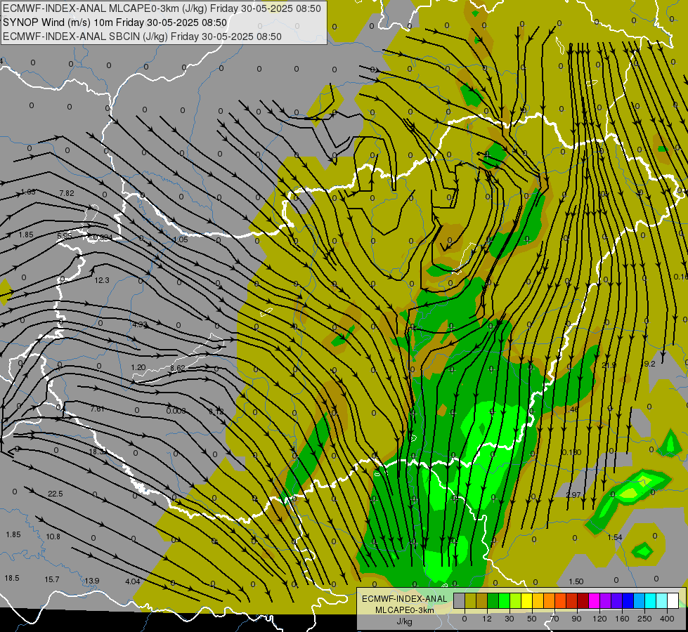The image size is (688, 632).
Task: Select the white swatch ending the color scale
Action: [673, 600]
